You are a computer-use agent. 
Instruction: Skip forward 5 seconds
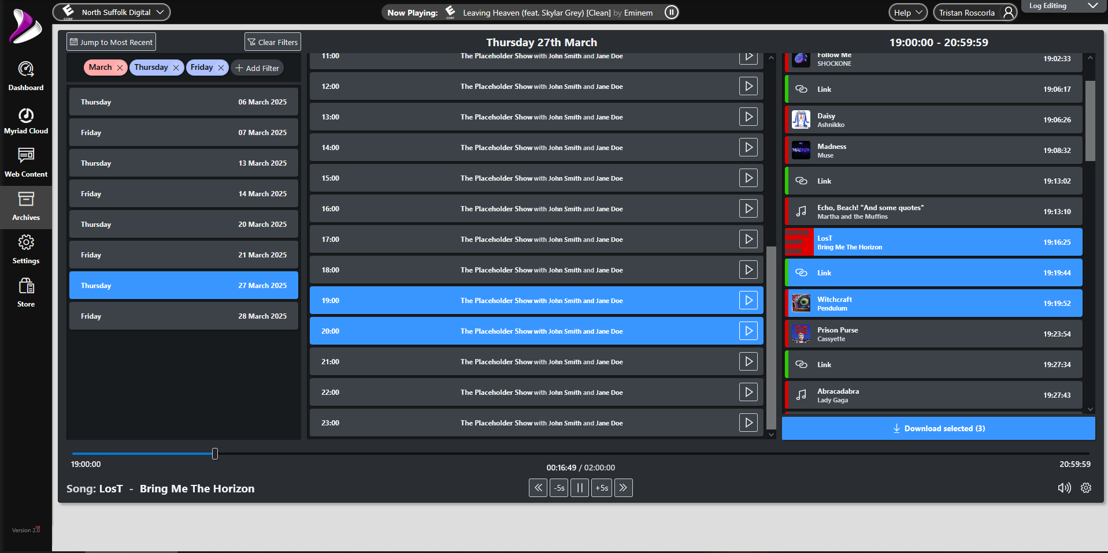[x=602, y=488]
